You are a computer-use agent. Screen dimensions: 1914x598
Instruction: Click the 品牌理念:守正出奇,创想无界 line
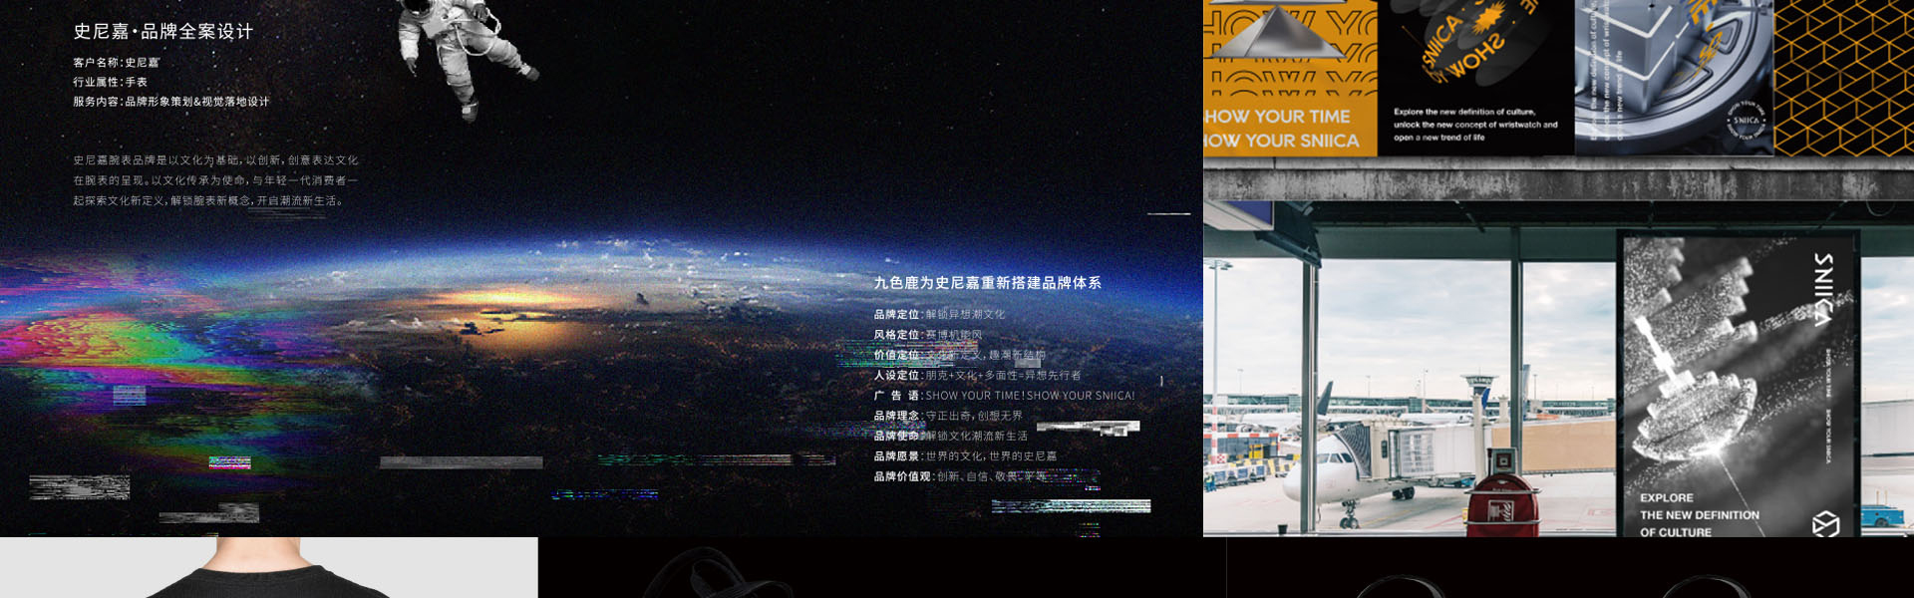pos(948,416)
